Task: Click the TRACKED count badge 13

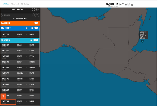Action: pyautogui.click(x=36, y=40)
